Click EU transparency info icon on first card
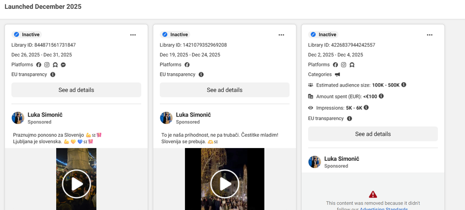465x210 pixels. [x=53, y=75]
